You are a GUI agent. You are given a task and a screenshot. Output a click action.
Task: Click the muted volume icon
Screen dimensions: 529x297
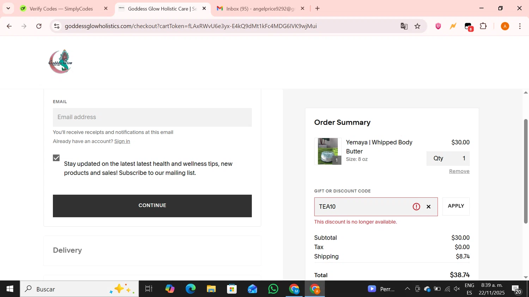tap(457, 289)
